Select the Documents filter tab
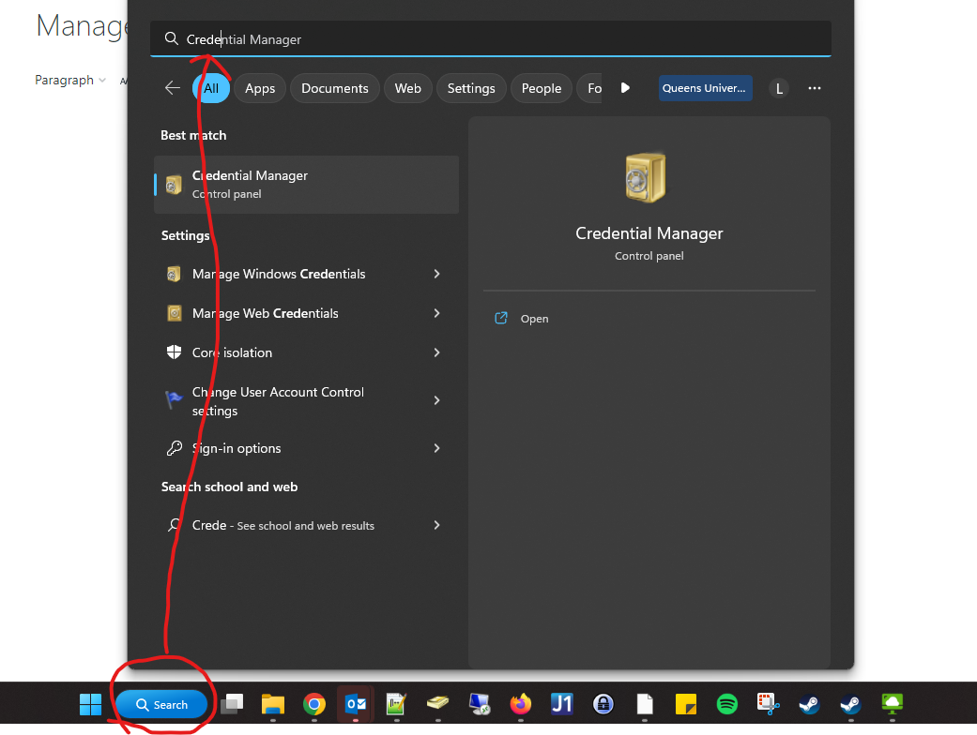The width and height of the screenshot is (977, 735). point(335,88)
